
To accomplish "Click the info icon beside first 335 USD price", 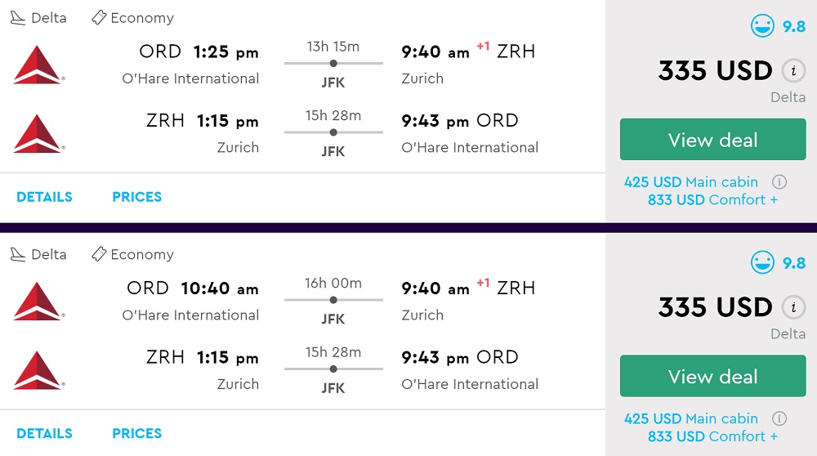I will pyautogui.click(x=792, y=70).
